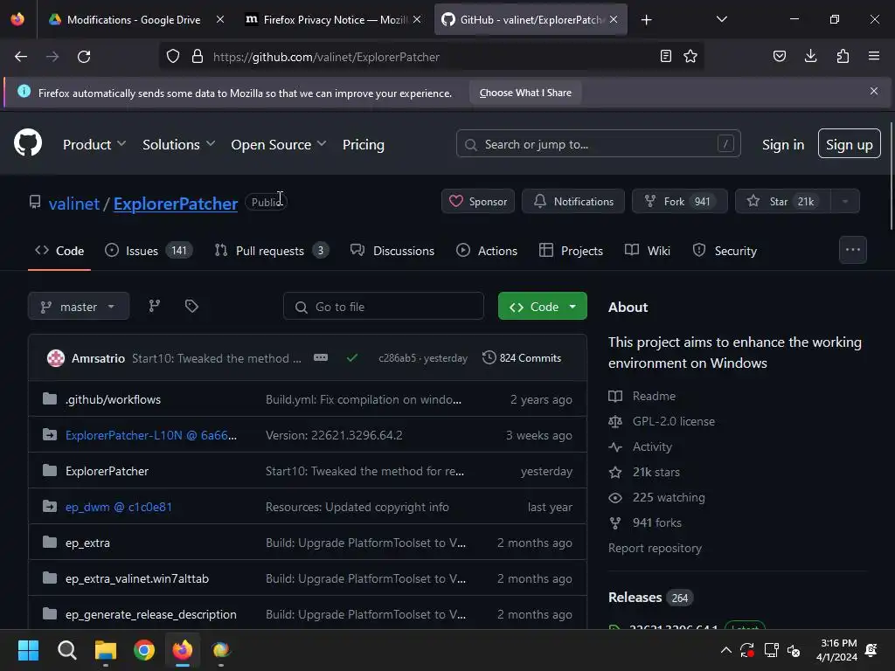Open the Discussions tab
Image resolution: width=895 pixels, height=671 pixels.
coord(392,251)
